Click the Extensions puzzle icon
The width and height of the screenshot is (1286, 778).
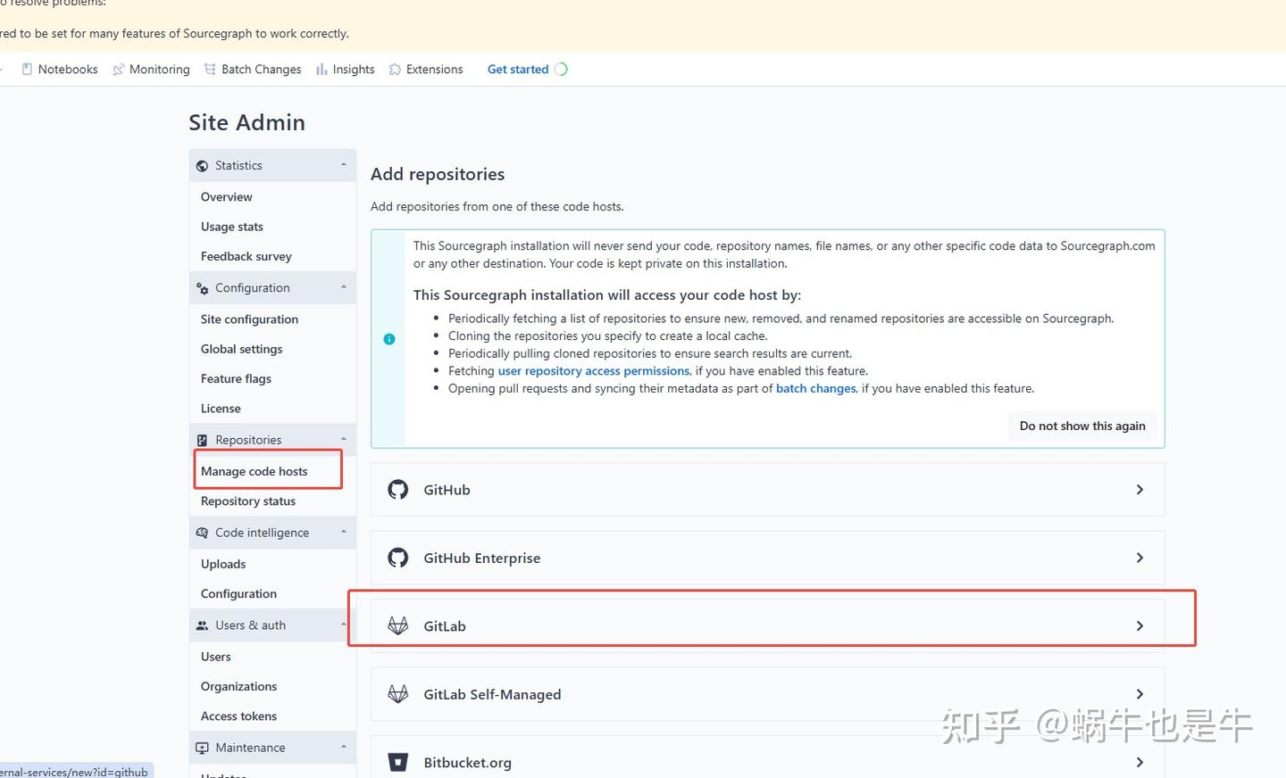click(x=395, y=69)
